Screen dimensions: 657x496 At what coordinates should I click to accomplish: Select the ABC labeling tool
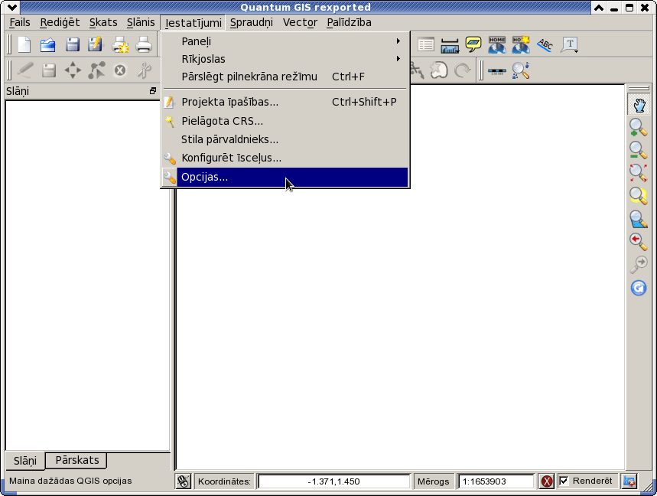tap(545, 44)
